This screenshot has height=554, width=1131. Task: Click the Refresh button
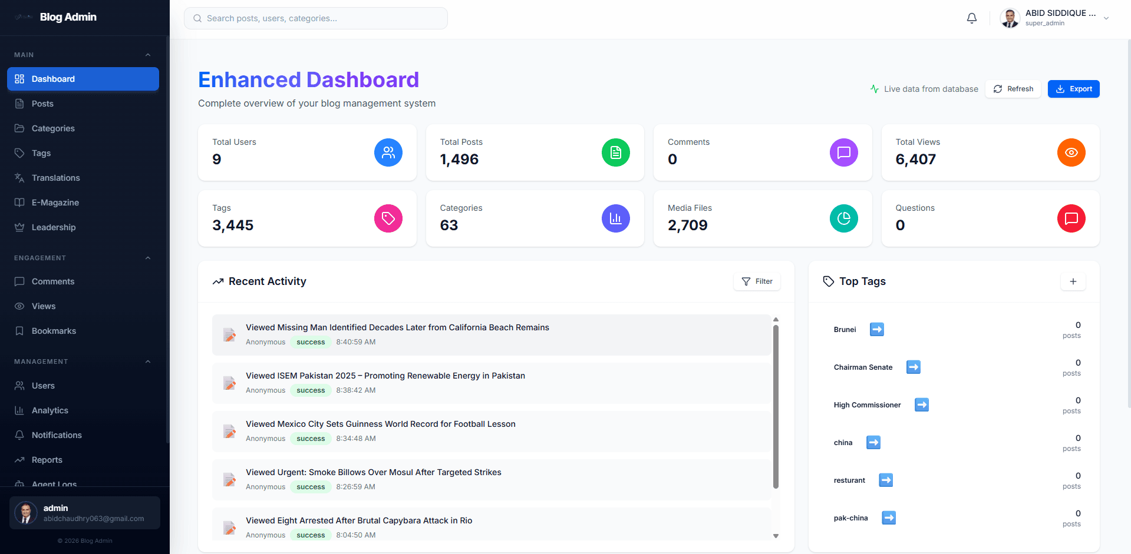(1013, 89)
